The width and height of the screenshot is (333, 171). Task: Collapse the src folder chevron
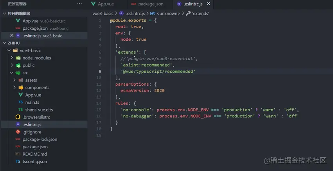click(12, 73)
